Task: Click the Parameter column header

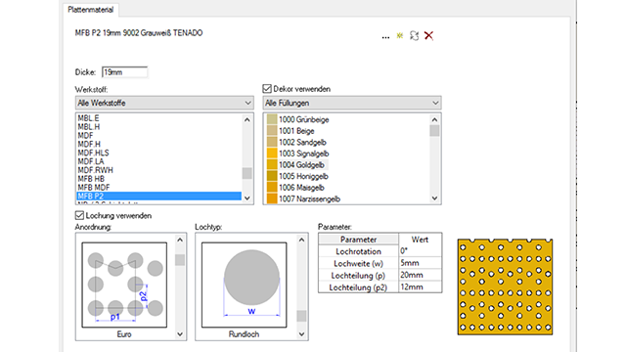Action: 359,240
